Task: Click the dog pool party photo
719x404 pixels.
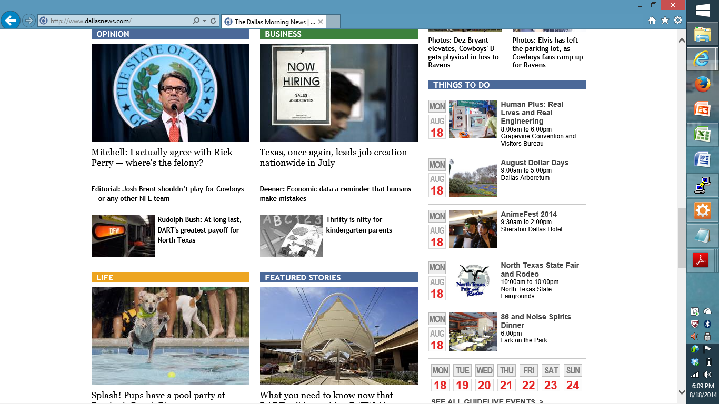Action: pyautogui.click(x=171, y=336)
